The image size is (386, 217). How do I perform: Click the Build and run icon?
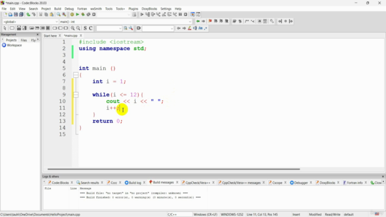click(83, 14)
